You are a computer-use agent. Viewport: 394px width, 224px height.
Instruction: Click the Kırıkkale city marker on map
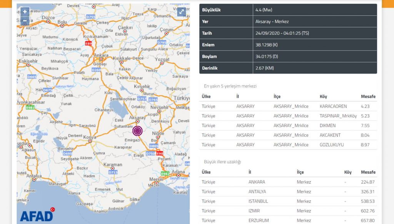tap(122, 62)
